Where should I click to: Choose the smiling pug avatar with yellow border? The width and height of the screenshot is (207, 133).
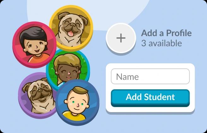[71, 28]
